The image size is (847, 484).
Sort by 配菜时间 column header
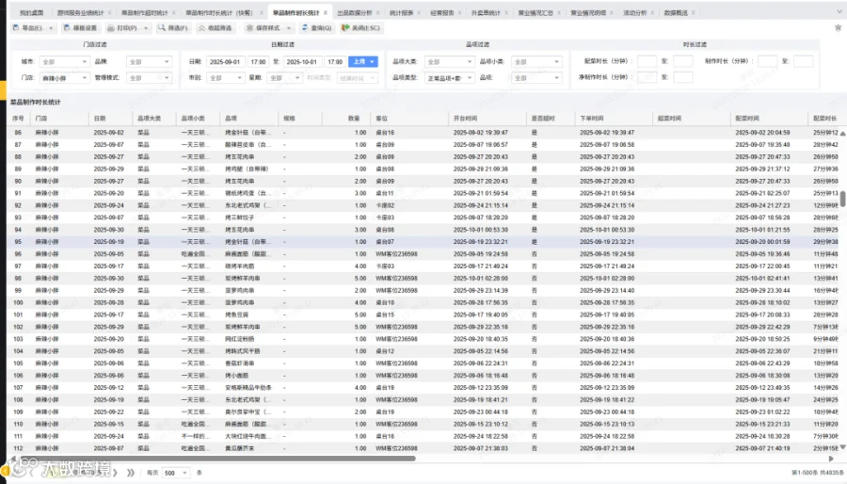point(770,118)
